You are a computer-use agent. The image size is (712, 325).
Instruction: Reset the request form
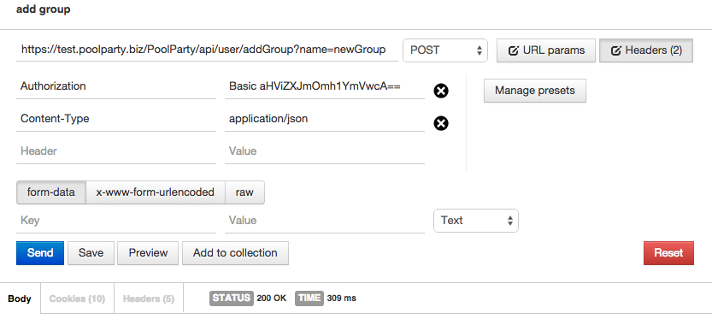[668, 252]
